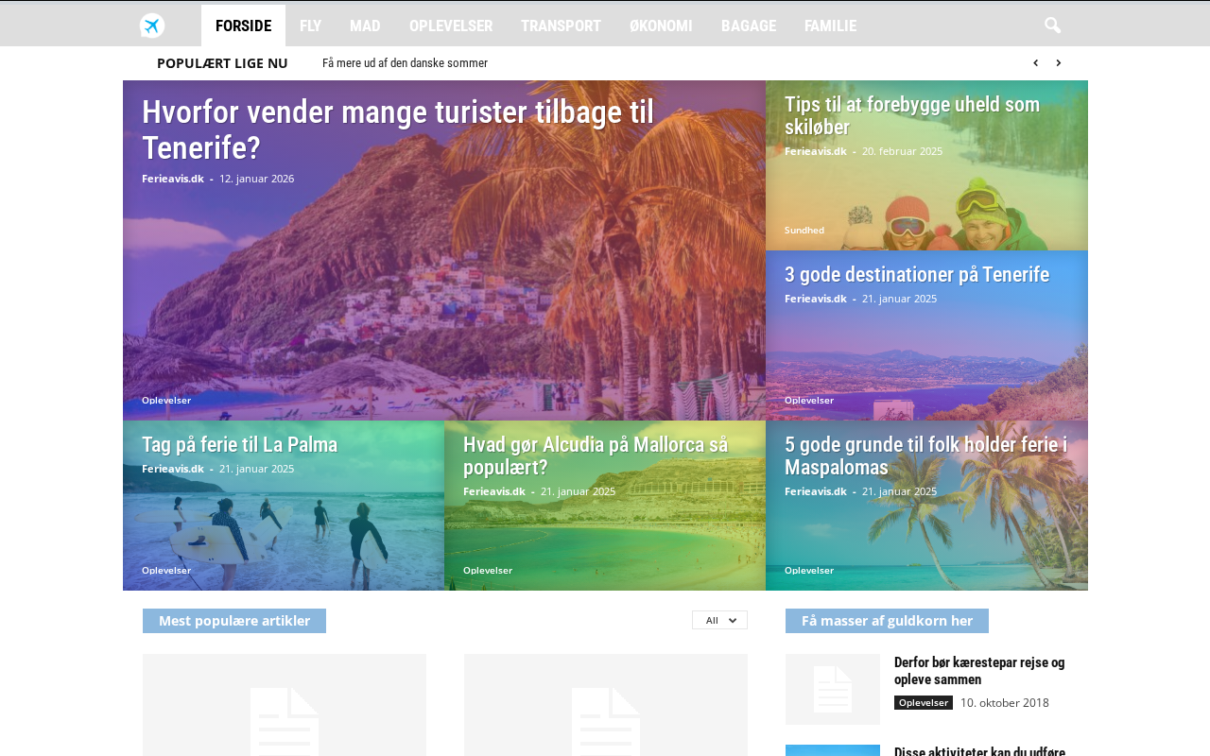Click the '12. januar 2026' date
1210x756 pixels.
257,178
